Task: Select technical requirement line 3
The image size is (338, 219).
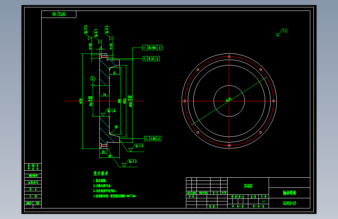Action: click(x=105, y=191)
